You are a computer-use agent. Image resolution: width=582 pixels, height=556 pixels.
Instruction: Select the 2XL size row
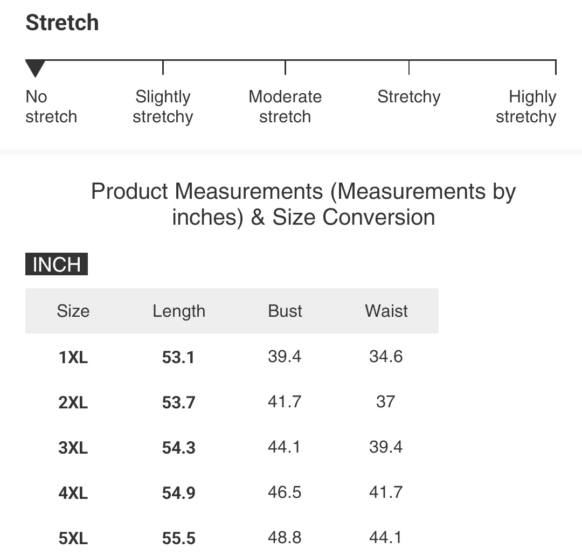pos(232,402)
